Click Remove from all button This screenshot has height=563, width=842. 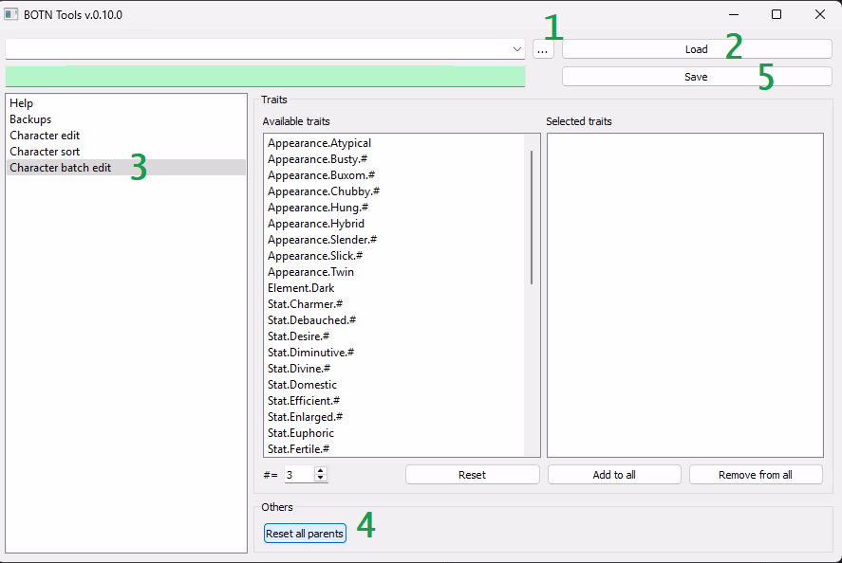coord(756,475)
